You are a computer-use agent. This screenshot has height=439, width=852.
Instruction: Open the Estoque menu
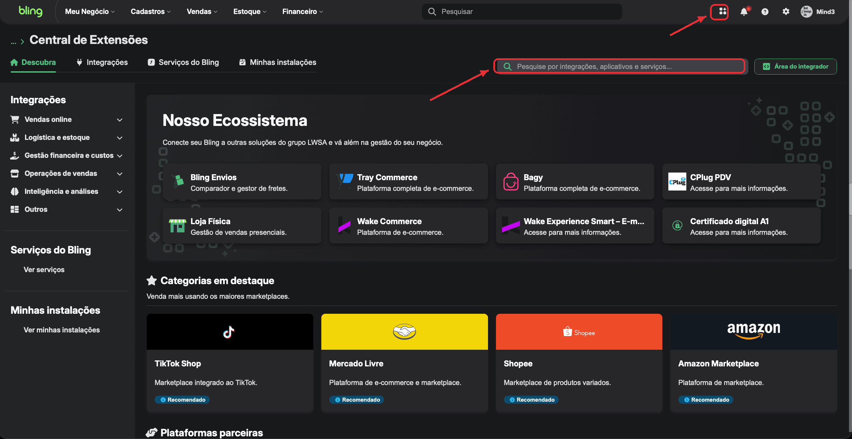[250, 12]
